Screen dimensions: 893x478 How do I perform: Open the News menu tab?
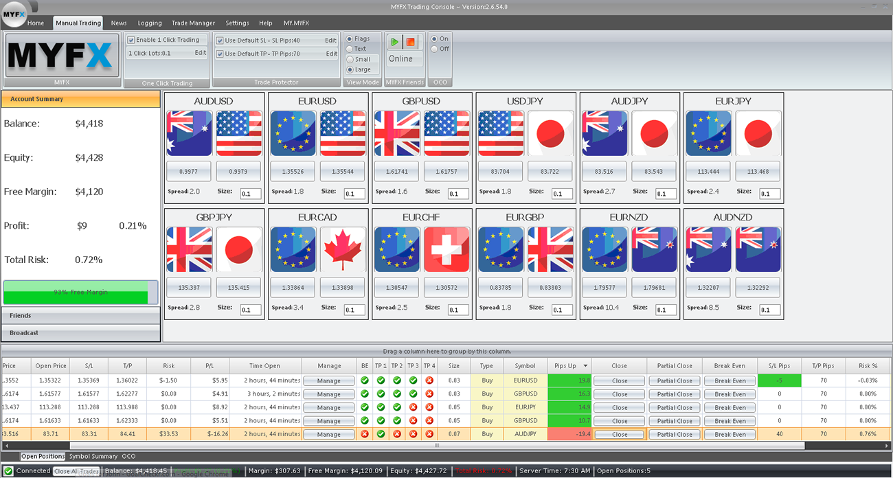click(119, 23)
